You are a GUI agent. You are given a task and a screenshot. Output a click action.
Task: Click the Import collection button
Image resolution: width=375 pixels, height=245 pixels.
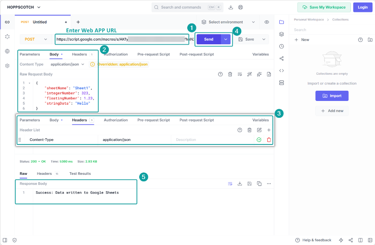coord(331,96)
